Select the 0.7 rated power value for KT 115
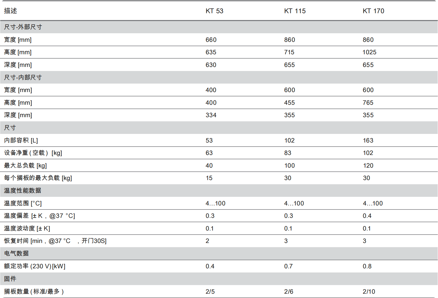 click(x=288, y=266)
